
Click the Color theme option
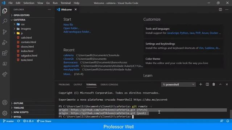(183, 61)
